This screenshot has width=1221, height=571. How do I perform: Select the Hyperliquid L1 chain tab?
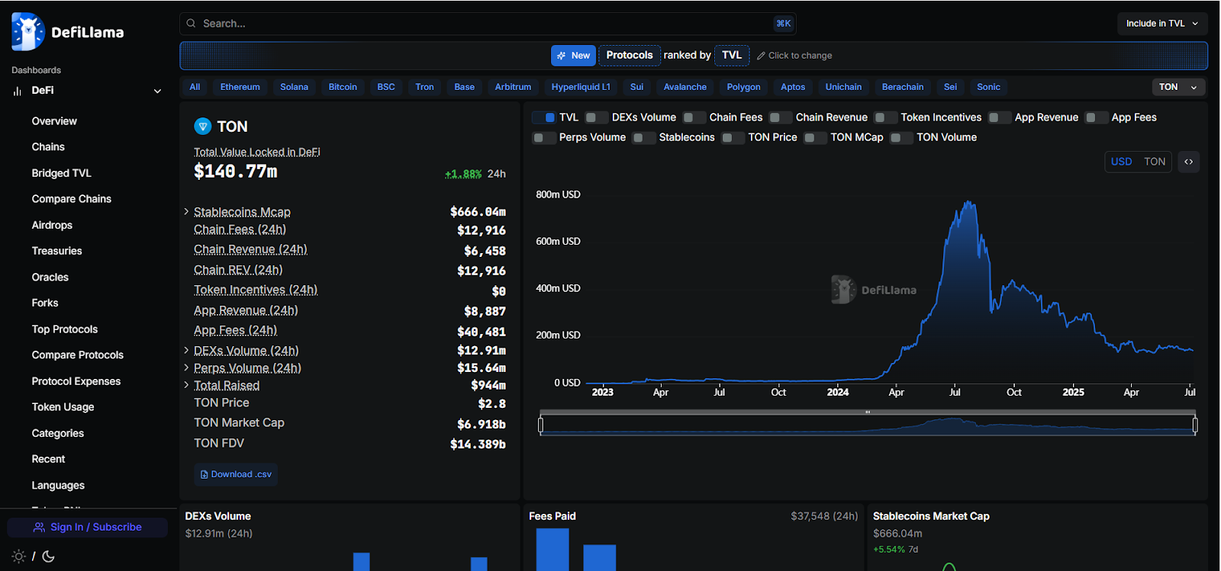point(581,87)
